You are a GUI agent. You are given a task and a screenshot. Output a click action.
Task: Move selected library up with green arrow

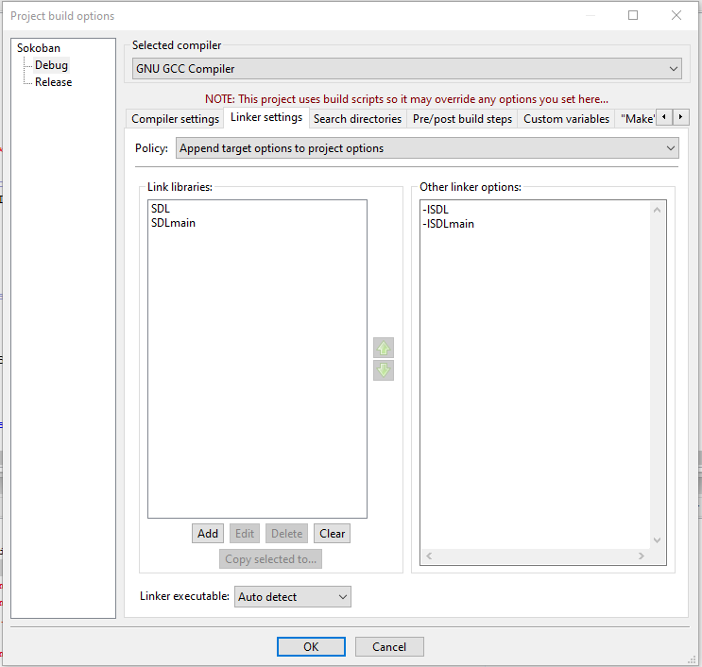(x=384, y=348)
